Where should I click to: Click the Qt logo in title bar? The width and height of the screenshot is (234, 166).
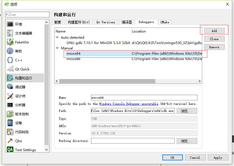(7, 4)
